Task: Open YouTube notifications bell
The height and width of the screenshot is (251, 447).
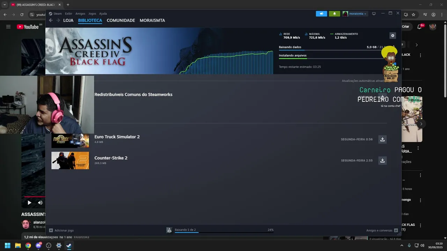Action: click(x=420, y=26)
